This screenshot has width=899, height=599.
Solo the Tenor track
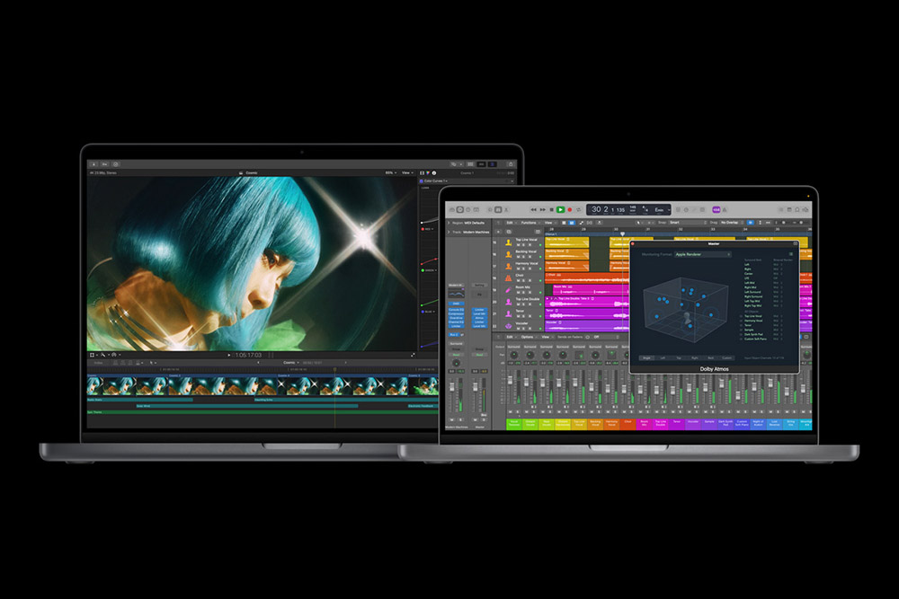click(523, 316)
